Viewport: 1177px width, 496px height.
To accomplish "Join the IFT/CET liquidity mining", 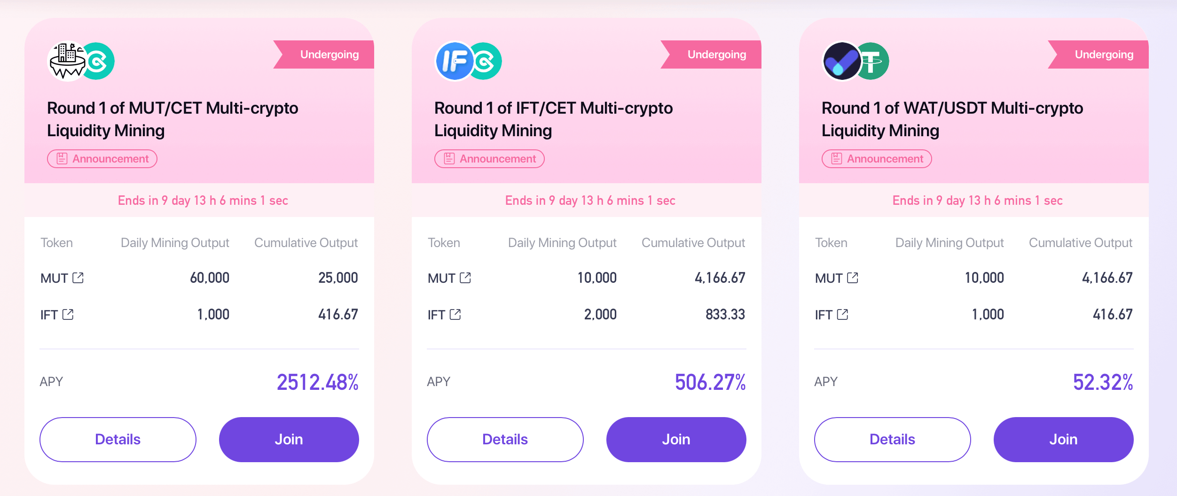I will coord(676,439).
